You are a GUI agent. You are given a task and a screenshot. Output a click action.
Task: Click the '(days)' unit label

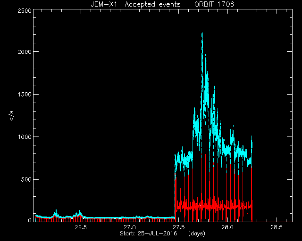pyautogui.click(x=197, y=233)
